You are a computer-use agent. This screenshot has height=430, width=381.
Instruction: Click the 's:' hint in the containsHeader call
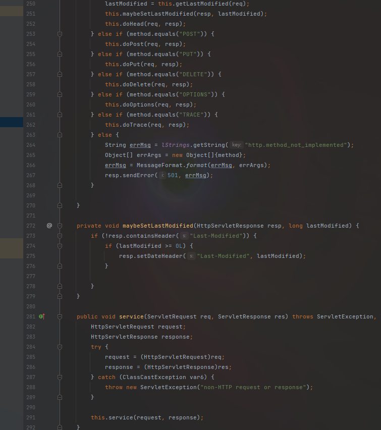point(184,236)
